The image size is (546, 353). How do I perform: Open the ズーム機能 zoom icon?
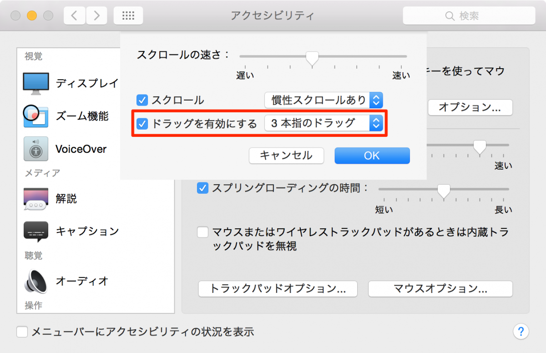point(35,116)
